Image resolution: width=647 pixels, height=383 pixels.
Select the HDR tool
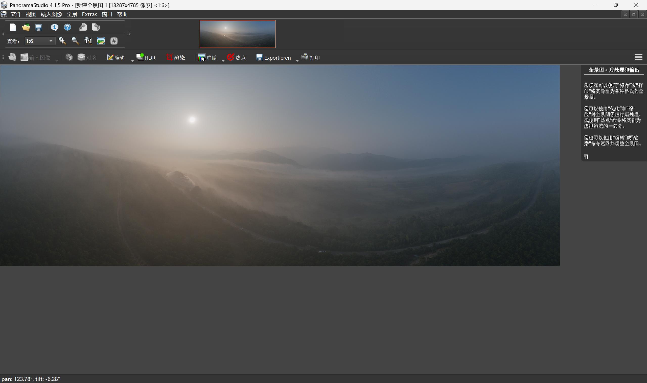pos(146,57)
